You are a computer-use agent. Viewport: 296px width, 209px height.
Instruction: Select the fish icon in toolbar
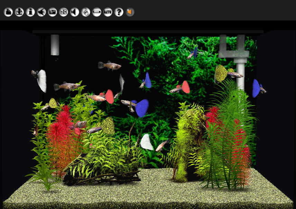(41, 12)
